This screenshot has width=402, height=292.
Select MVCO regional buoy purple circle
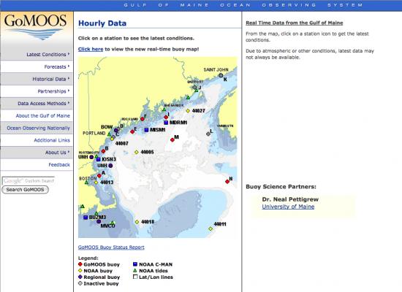click(x=99, y=221)
